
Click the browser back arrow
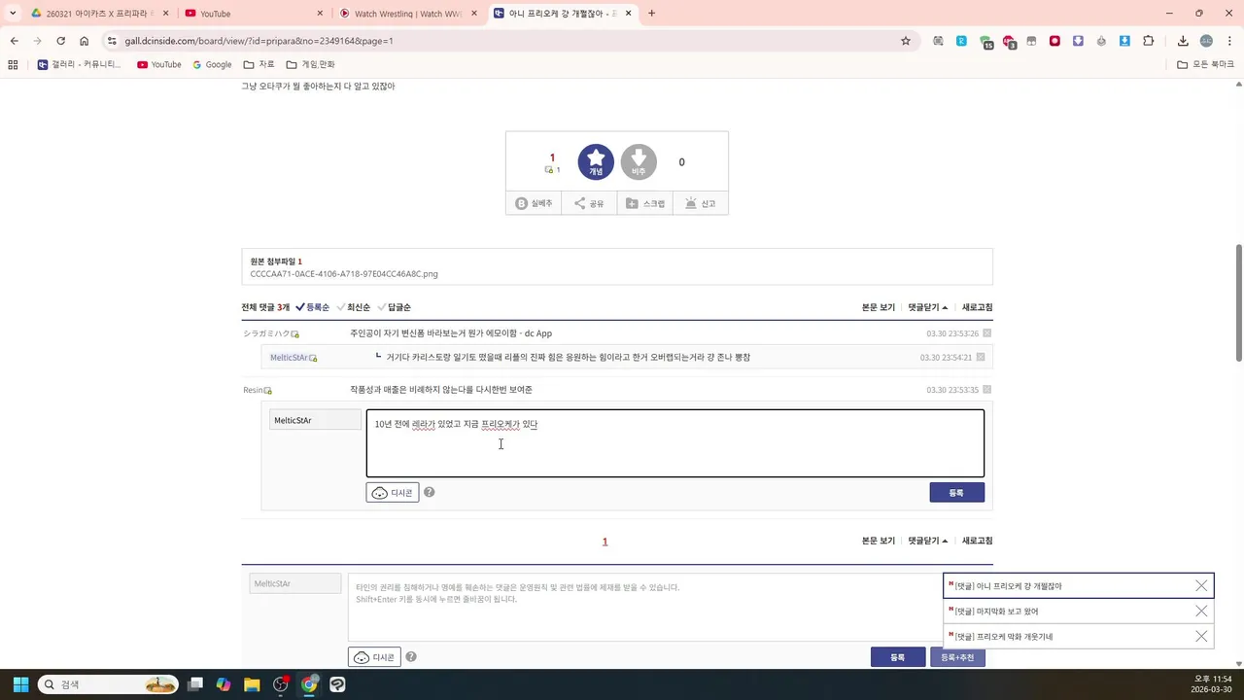pyautogui.click(x=14, y=41)
